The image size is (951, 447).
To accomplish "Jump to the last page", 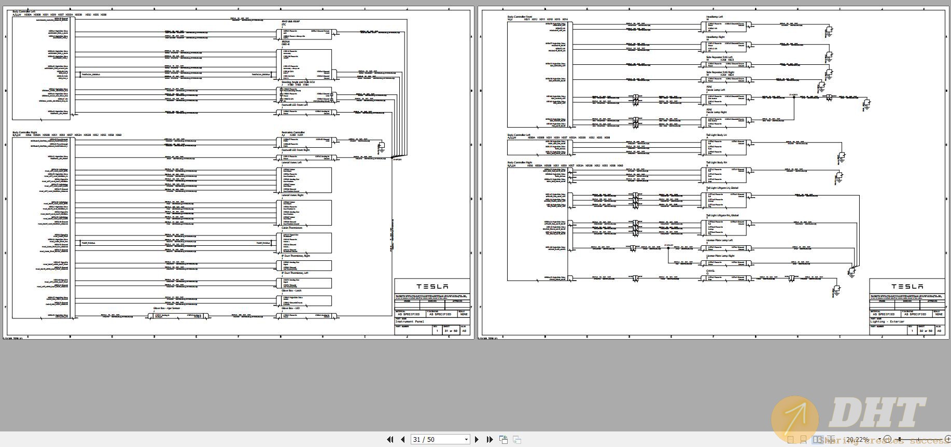I will click(x=490, y=439).
